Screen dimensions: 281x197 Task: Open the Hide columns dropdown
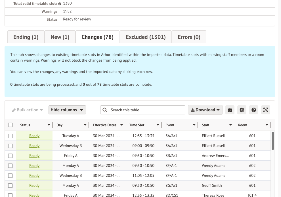67,110
